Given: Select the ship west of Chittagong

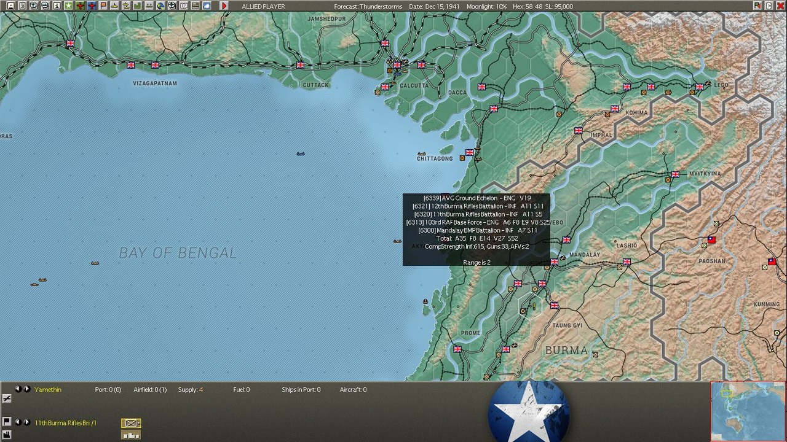Looking at the screenshot, I should pos(422,153).
